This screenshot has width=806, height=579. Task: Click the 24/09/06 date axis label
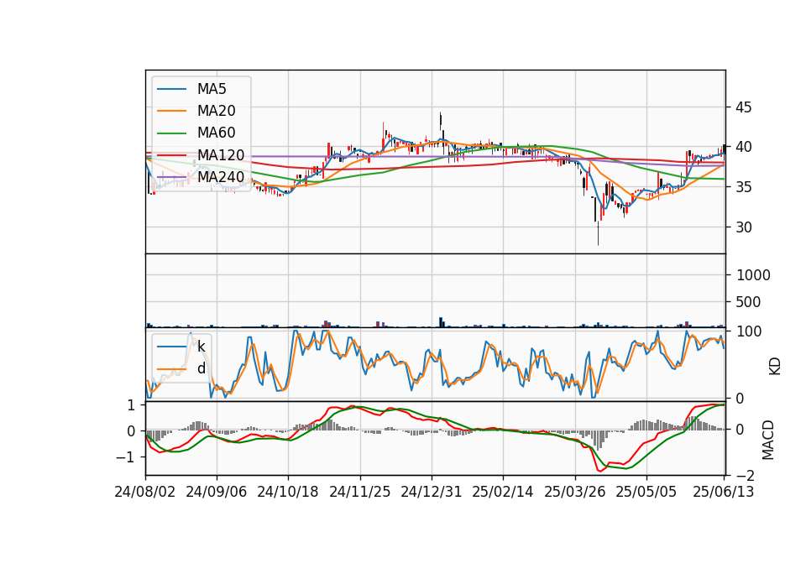217,492
